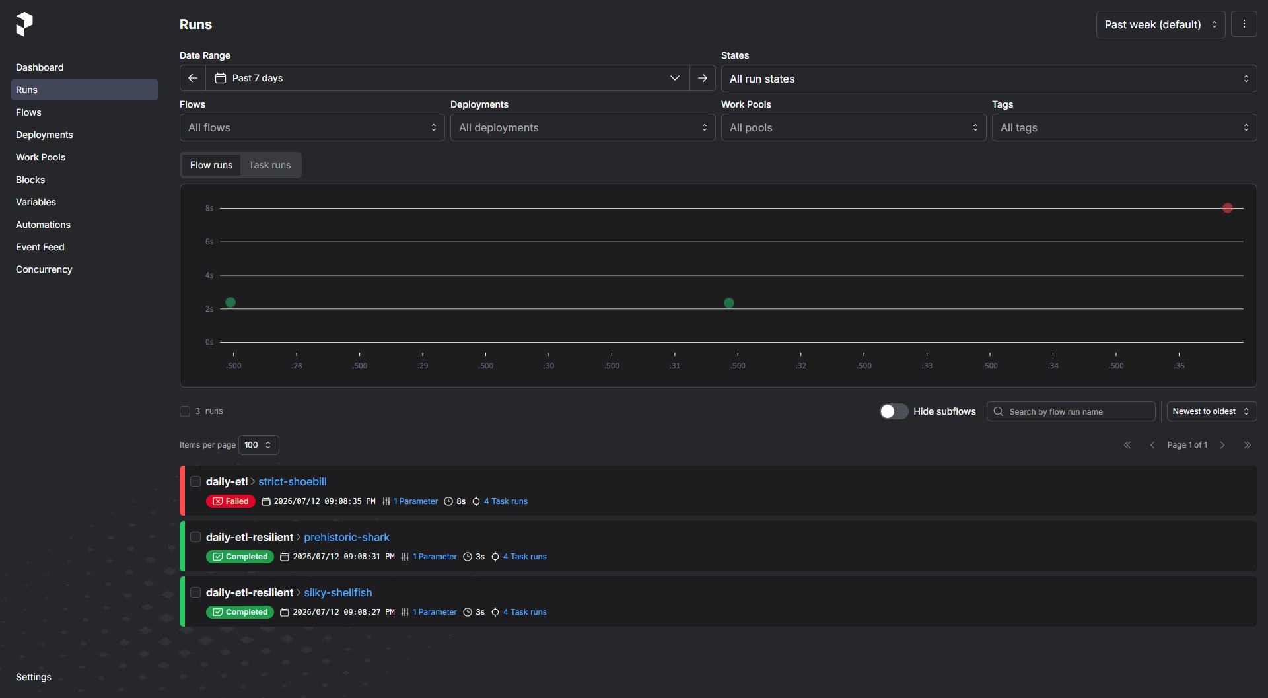This screenshot has width=1268, height=698.
Task: Open 4 Task runs link for prehistoric-shark
Action: pyautogui.click(x=525, y=557)
